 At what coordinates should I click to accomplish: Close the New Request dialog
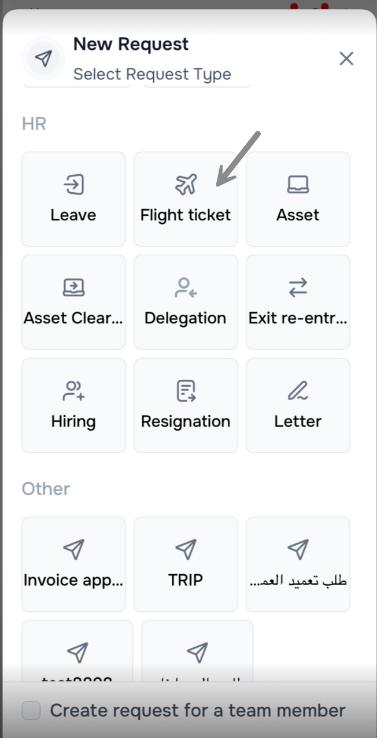(346, 58)
